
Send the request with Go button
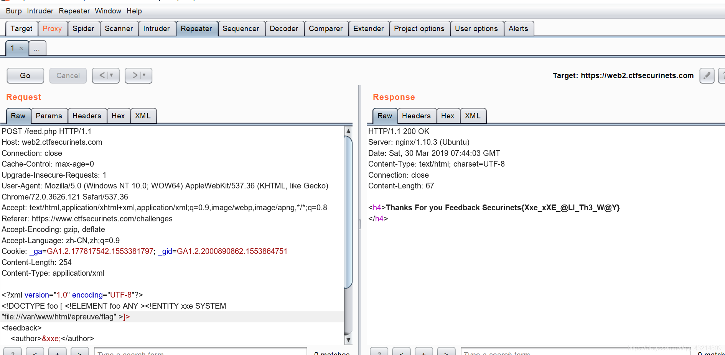[25, 76]
